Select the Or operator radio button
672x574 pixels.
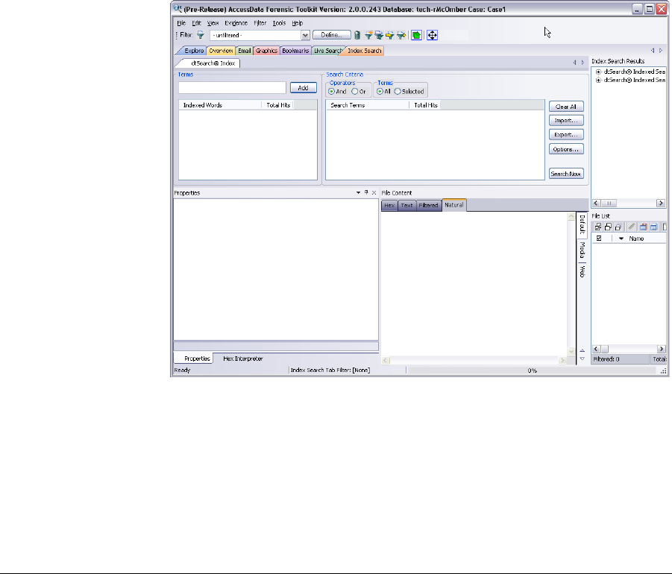(354, 91)
